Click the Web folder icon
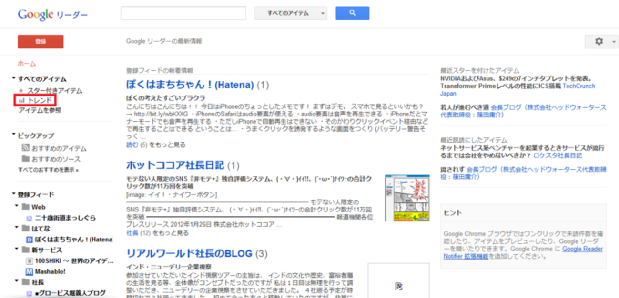The height and width of the screenshot is (298, 619). point(25,207)
